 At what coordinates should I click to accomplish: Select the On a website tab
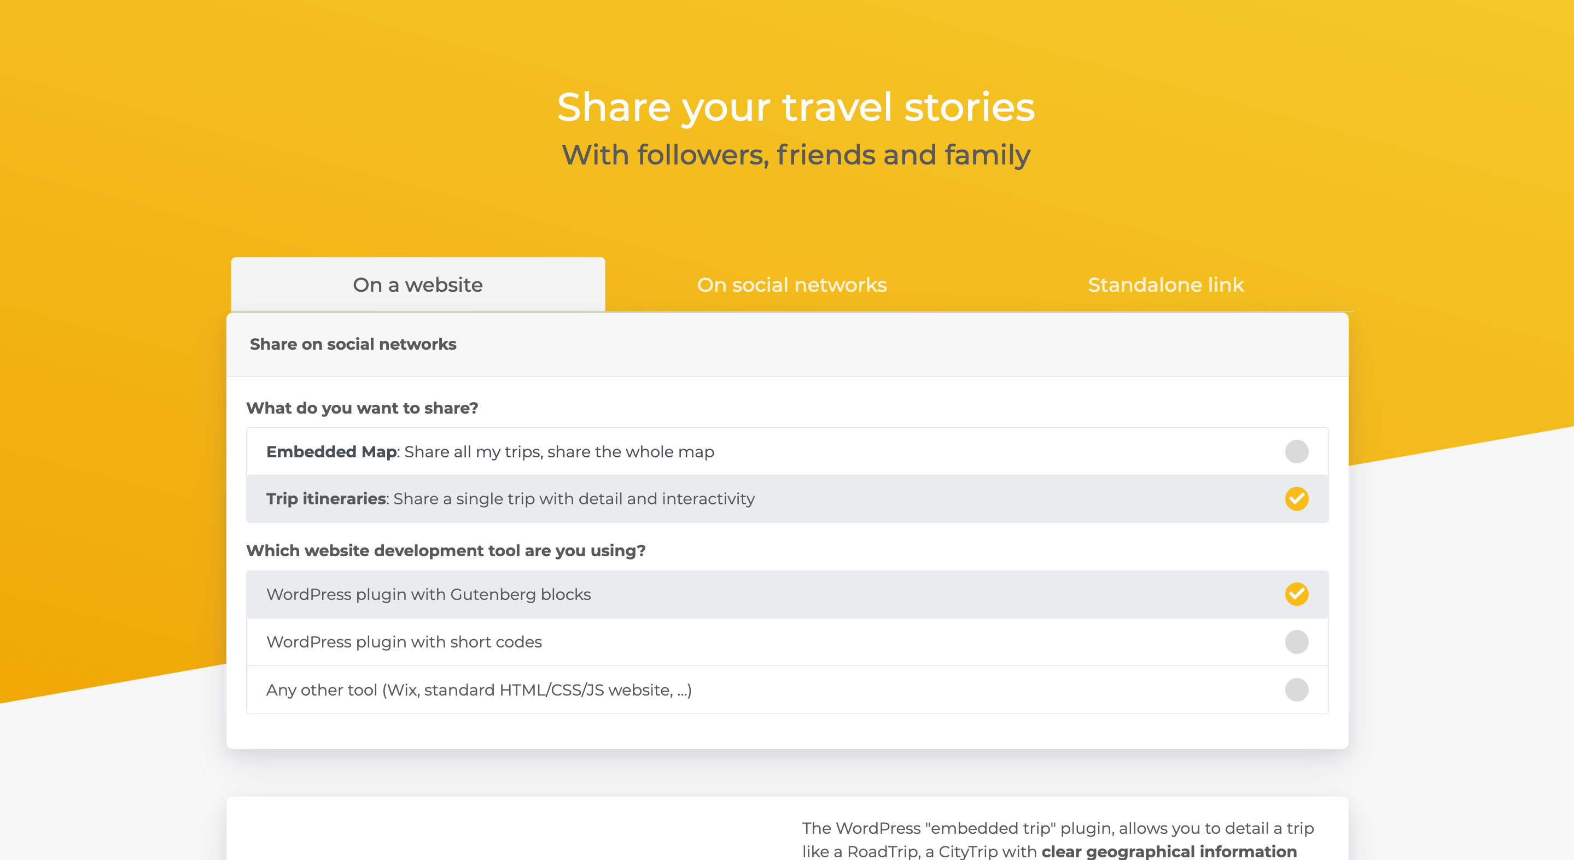(x=417, y=285)
